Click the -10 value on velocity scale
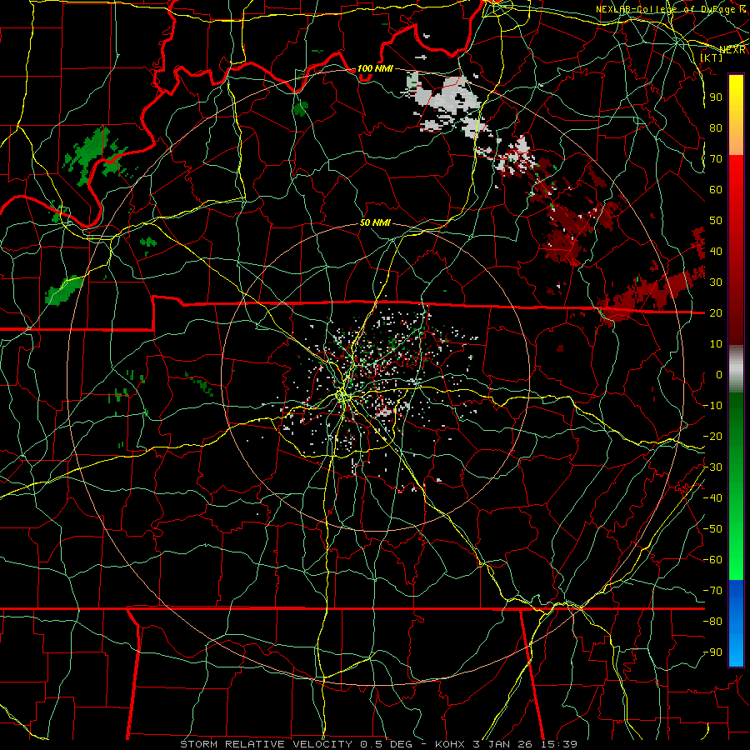 click(x=712, y=406)
